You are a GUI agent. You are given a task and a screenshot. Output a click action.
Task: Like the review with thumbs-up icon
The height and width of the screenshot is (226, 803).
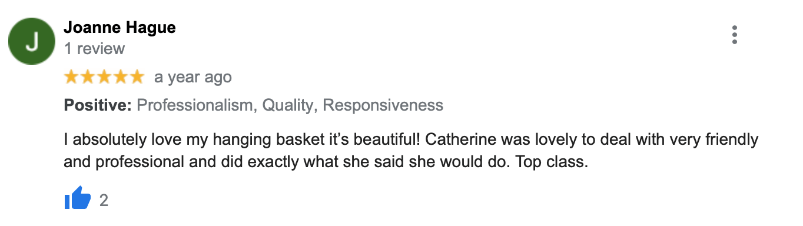[x=77, y=198]
